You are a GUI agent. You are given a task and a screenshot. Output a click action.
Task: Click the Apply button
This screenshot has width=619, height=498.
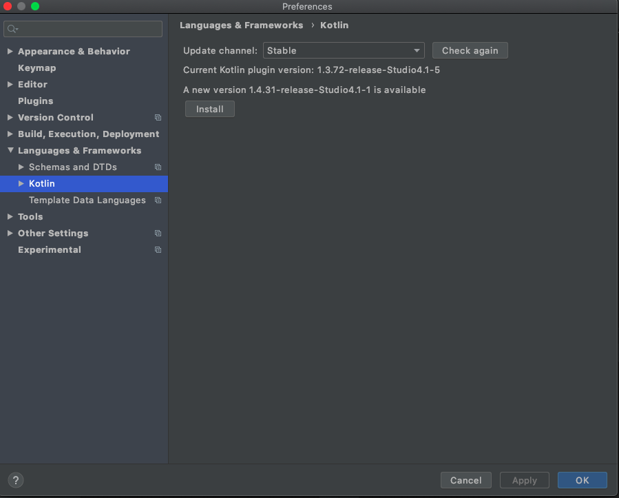(x=524, y=480)
